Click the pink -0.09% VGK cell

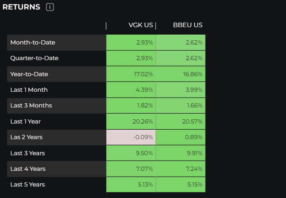point(131,137)
